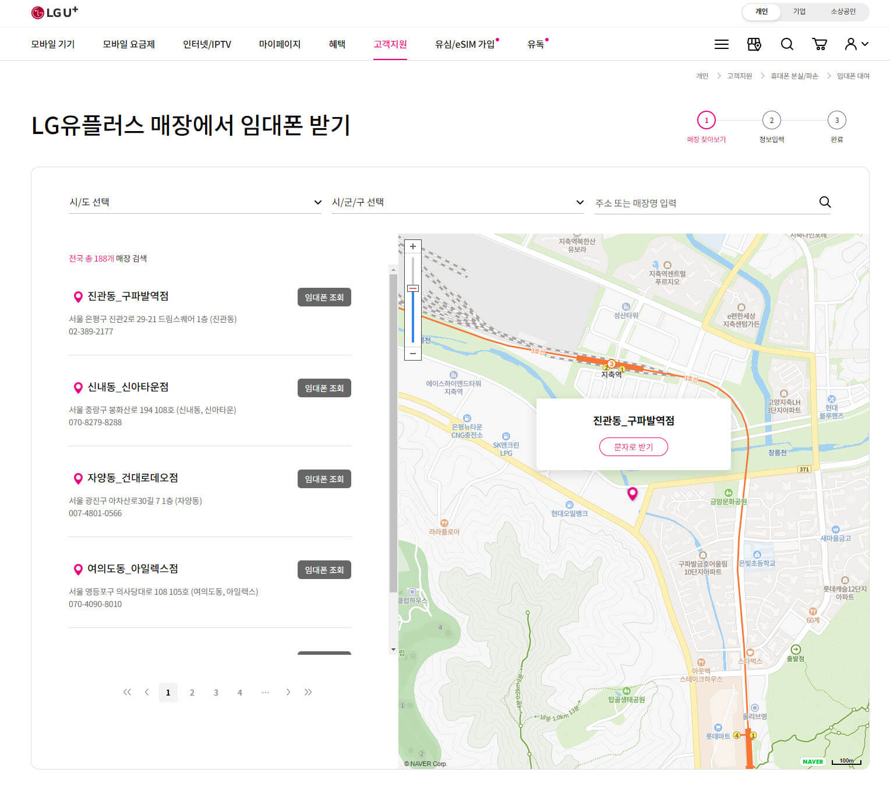The height and width of the screenshot is (794, 890).
Task: Click the pink marker pin on the map
Action: 633,493
